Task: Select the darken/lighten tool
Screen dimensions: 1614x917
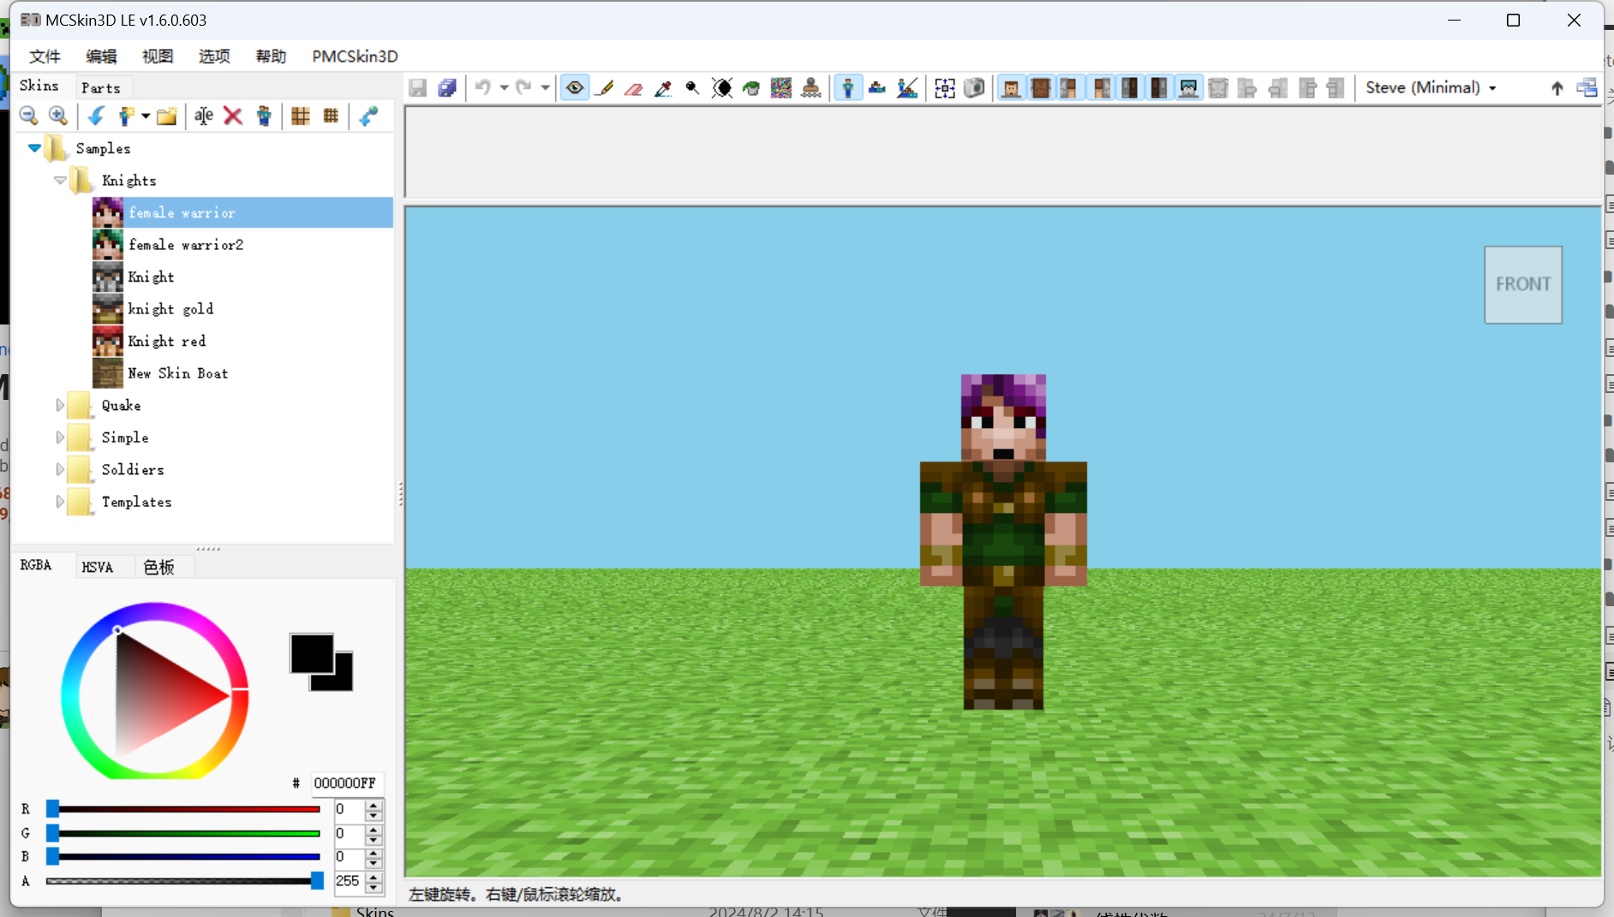Action: tap(722, 87)
